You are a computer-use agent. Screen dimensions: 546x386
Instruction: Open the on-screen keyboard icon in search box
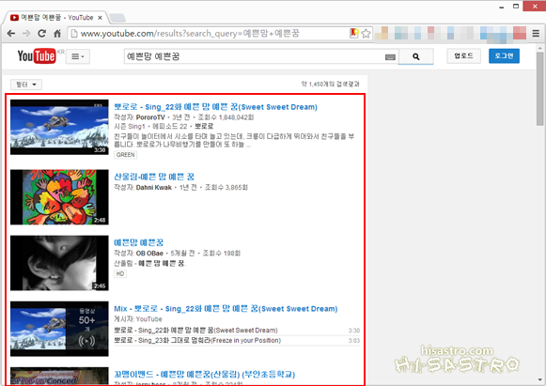pos(390,56)
